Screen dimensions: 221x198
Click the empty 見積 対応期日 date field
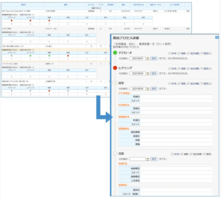click(x=138, y=159)
